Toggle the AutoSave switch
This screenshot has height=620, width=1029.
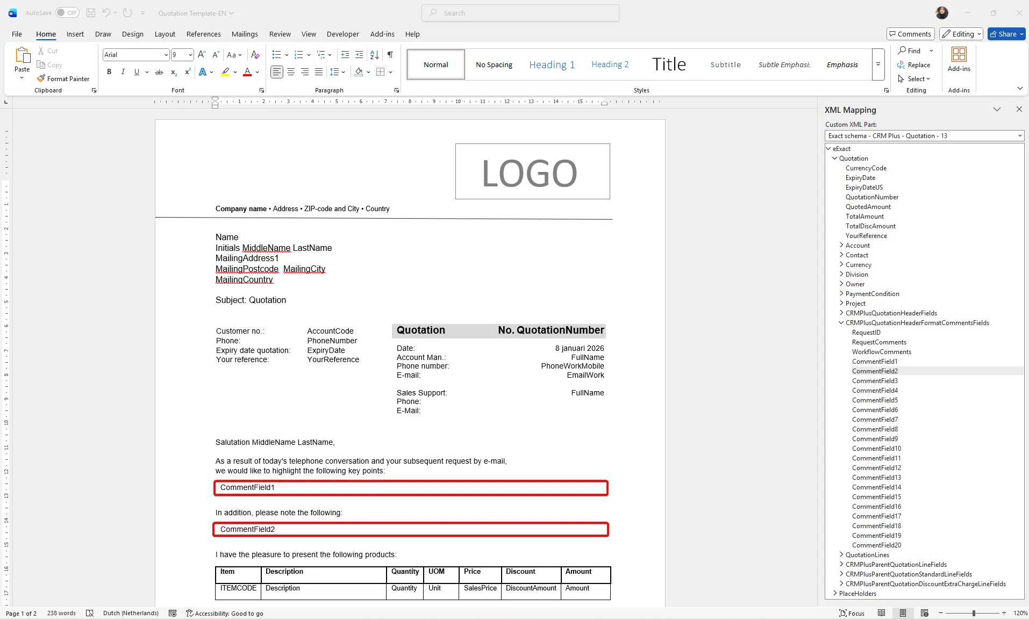tap(67, 13)
